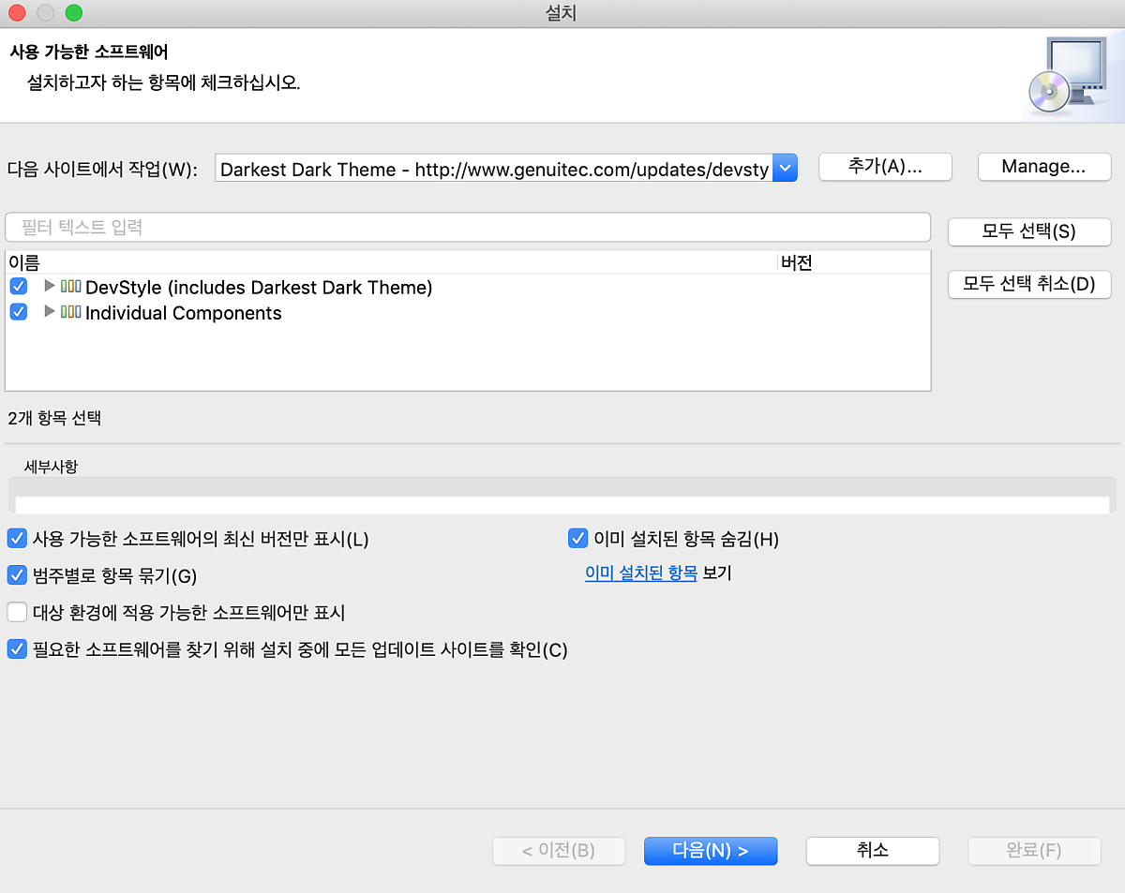Screen dimensions: 1125x893
Task: Click the Individual Components category icon
Action: 71,313
